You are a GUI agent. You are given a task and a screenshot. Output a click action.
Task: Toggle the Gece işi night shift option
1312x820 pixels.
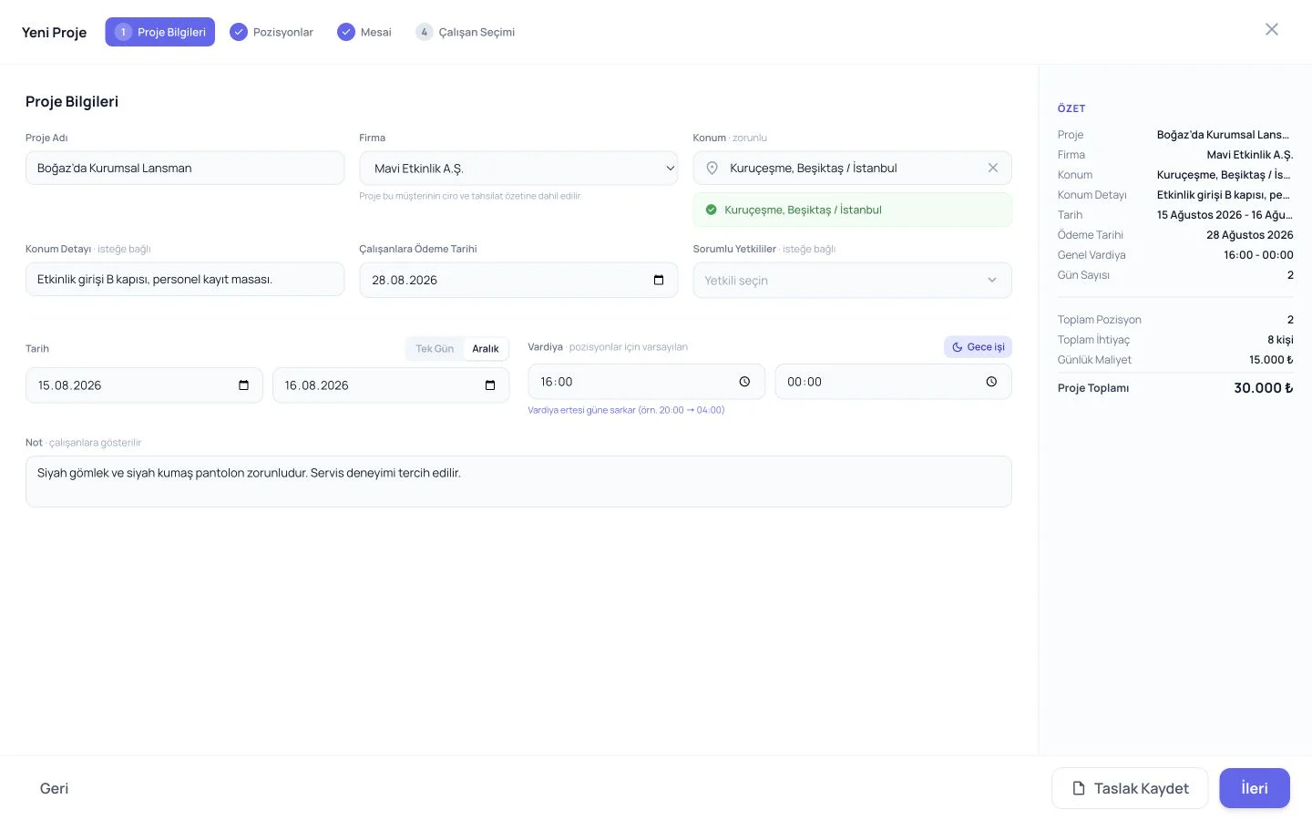(x=978, y=347)
